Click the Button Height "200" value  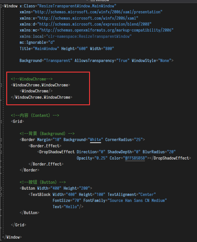click(x=84, y=188)
